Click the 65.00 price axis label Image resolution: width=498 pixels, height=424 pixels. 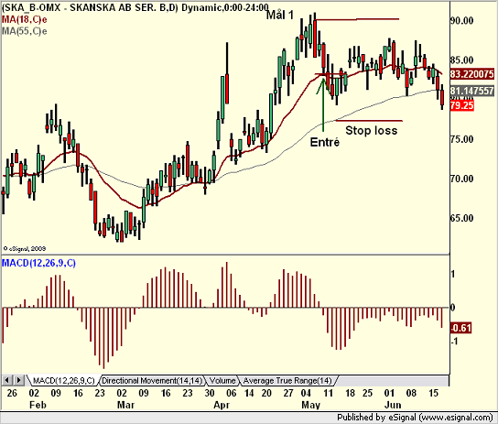coord(461,218)
